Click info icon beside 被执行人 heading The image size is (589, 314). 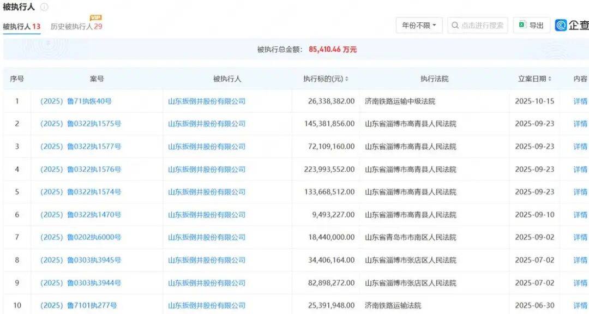[x=44, y=7]
